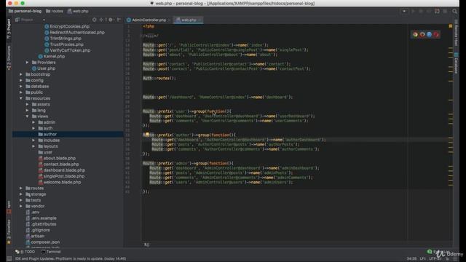This screenshot has width=466, height=262.
Task: Open the Event Log at bottom right
Action: [x=438, y=252]
